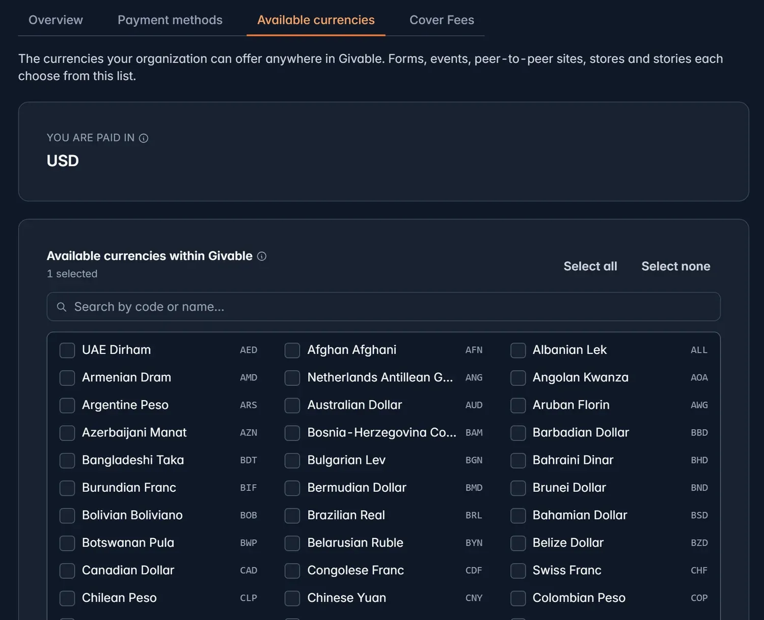Image resolution: width=764 pixels, height=620 pixels.
Task: Check the Belize Dollar checkbox
Action: pos(518,543)
